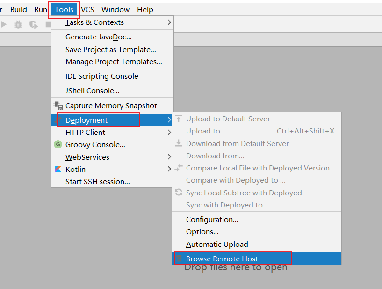
Task: Click the Upload to Default Server arrow icon
Action: click(x=179, y=119)
